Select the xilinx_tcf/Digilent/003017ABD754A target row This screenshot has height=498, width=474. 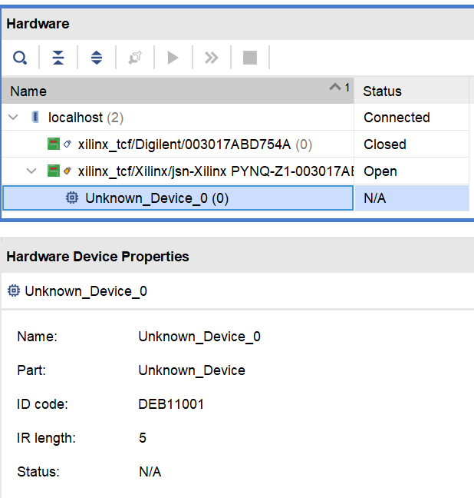click(x=177, y=144)
